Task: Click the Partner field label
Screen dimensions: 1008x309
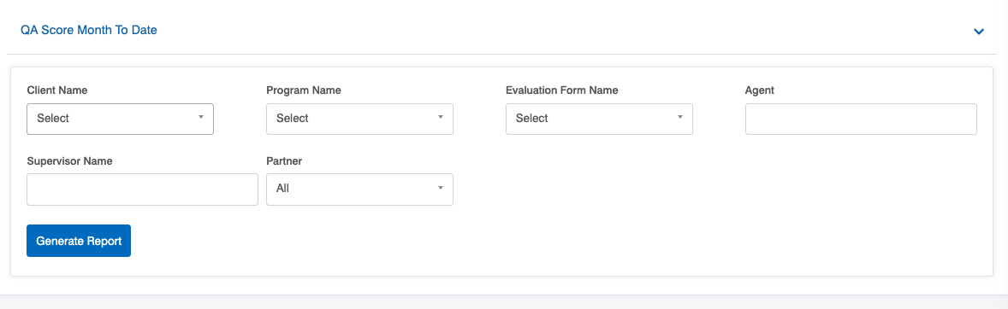Action: 284,161
